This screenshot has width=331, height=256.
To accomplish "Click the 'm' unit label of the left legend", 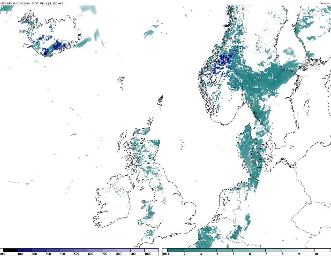I will tap(2, 254).
